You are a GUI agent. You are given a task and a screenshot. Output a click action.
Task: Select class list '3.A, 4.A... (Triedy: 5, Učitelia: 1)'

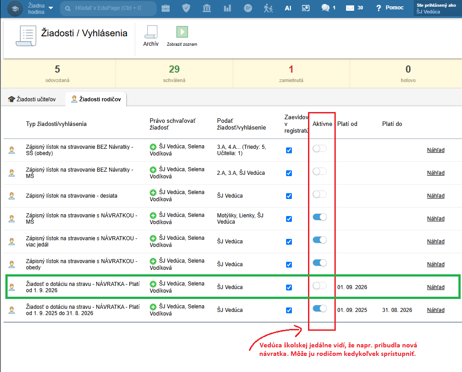pos(242,150)
